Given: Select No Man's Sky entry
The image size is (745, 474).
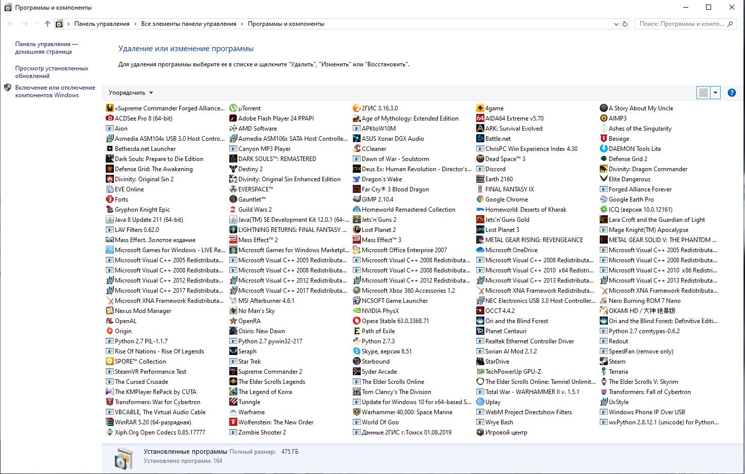Looking at the screenshot, I should [252, 310].
